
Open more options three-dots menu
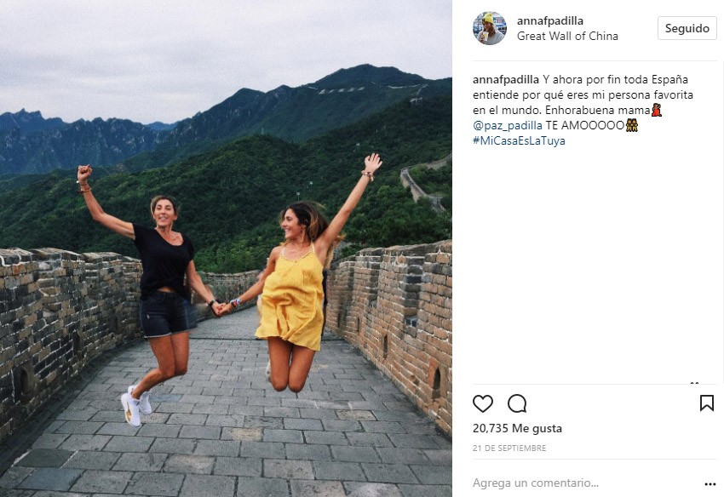pyautogui.click(x=710, y=484)
